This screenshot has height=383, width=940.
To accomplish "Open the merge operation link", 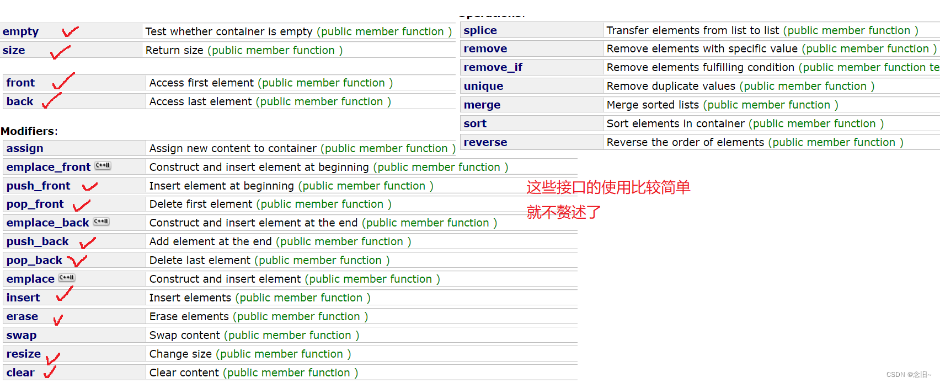I will [x=482, y=105].
